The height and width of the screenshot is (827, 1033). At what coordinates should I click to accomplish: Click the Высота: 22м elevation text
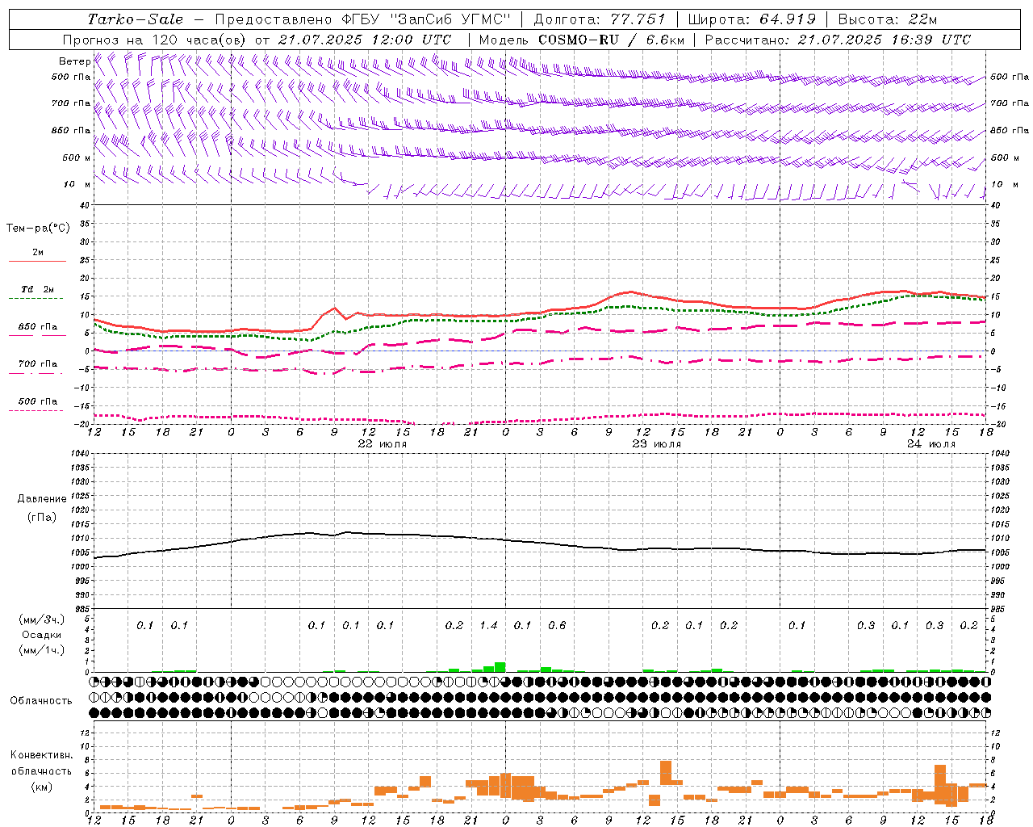point(887,19)
